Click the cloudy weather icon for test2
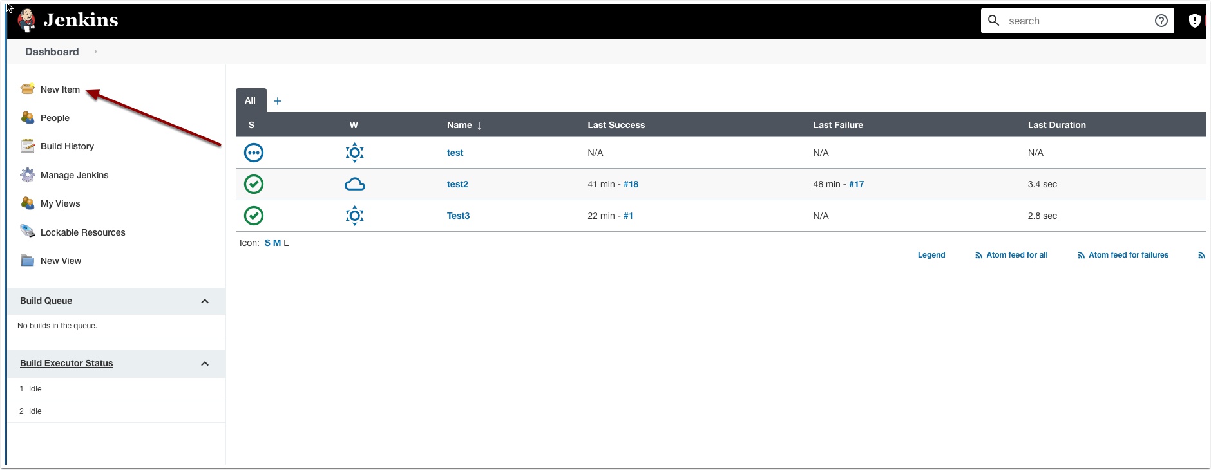This screenshot has height=470, width=1211. [355, 185]
